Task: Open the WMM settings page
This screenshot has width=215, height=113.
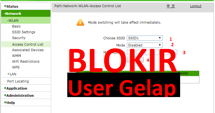Action: (16, 56)
